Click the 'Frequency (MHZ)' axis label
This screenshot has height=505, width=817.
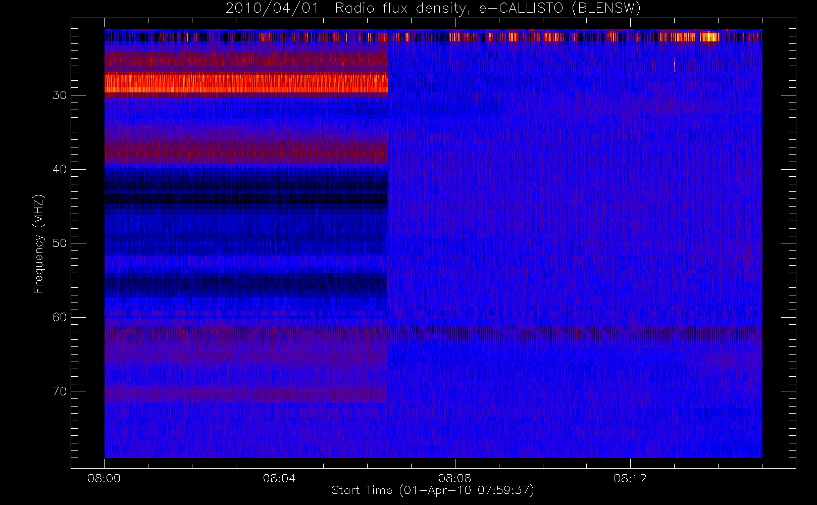coord(38,243)
